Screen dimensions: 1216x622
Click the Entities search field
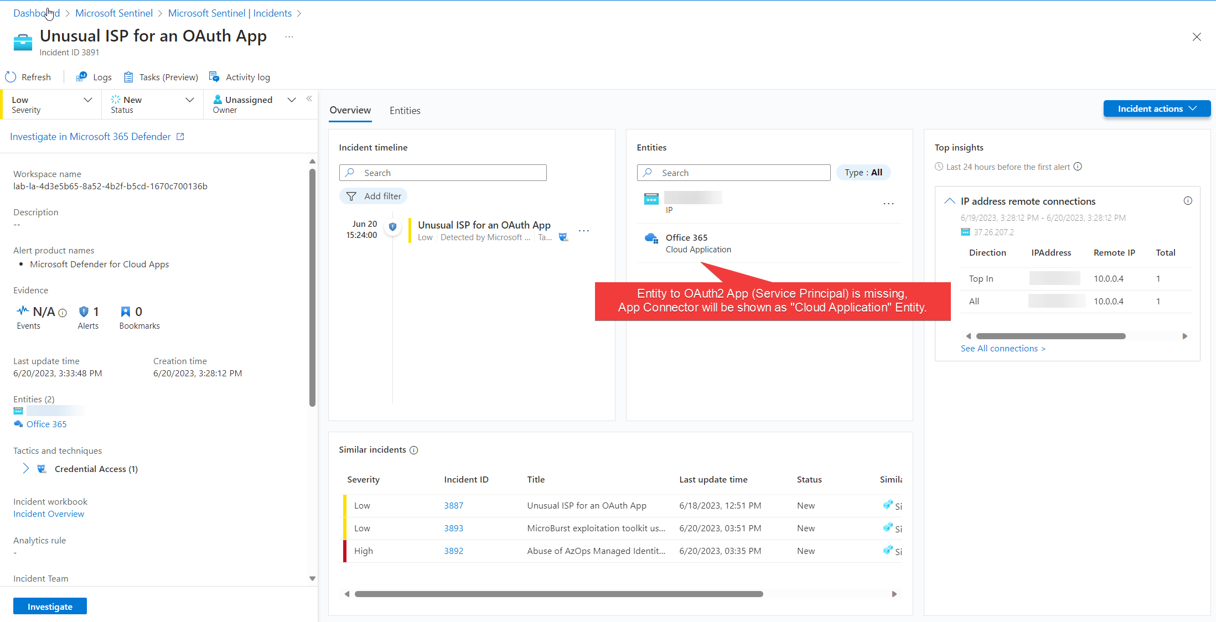733,173
